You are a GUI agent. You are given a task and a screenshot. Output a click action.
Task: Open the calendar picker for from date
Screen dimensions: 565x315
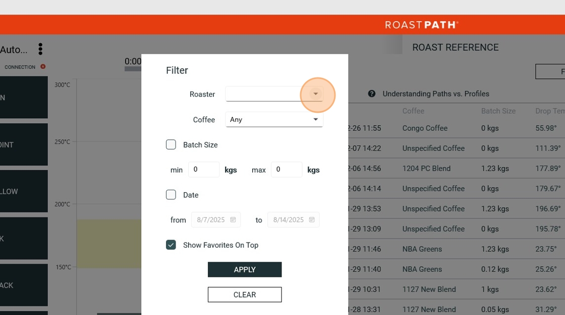(x=233, y=220)
